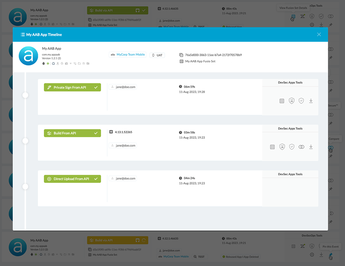Select the Direct Upload timeline marker circle
This screenshot has height=266, width=345.
click(25, 186)
